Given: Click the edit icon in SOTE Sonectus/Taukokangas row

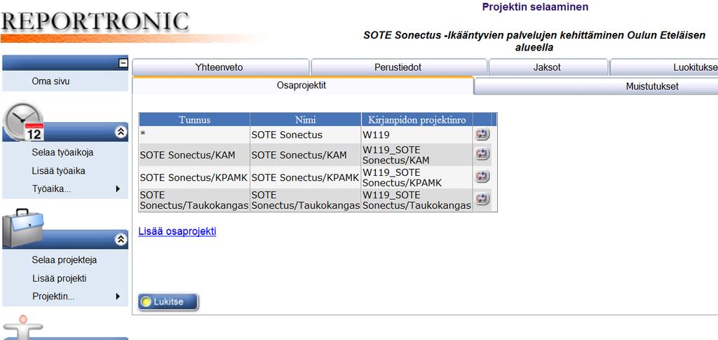Looking at the screenshot, I should pyautogui.click(x=482, y=198).
